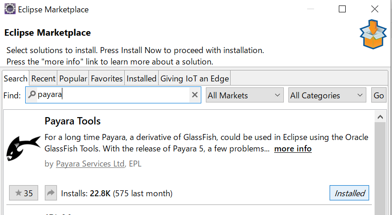Open the All Categories dropdown
Screen dimensions: 392x215
click(x=327, y=95)
